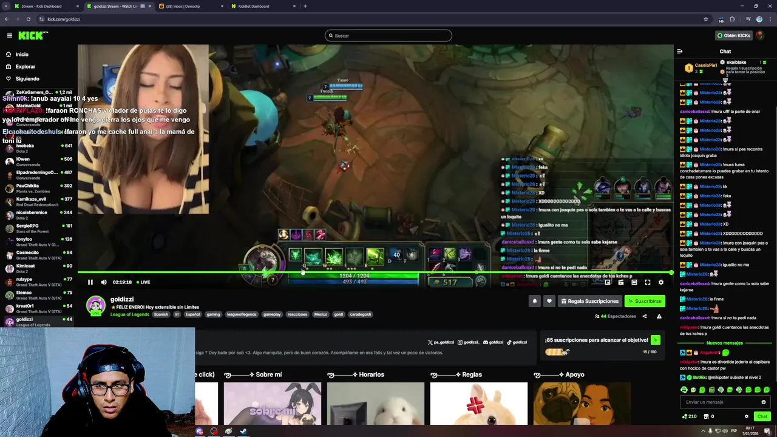Enter fullscreen video mode

648,282
